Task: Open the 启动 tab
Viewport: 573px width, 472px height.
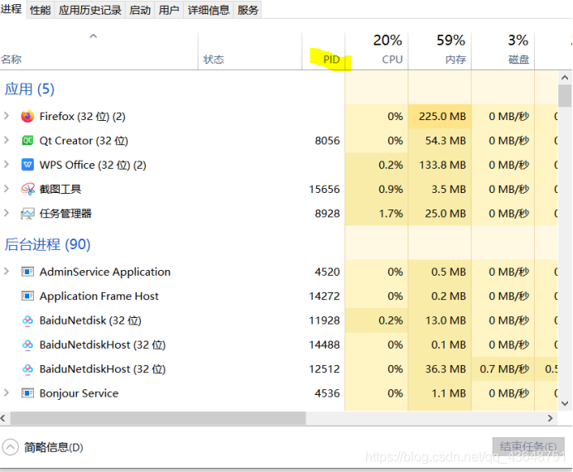Action: (x=140, y=10)
